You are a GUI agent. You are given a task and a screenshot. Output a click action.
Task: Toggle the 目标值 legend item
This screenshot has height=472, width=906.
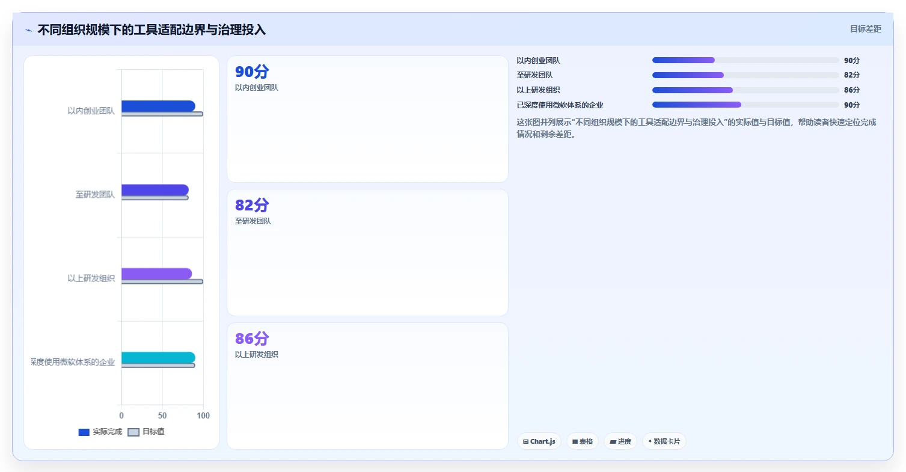click(147, 432)
